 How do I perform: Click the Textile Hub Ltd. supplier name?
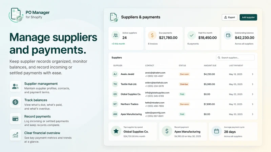pos(129,84)
